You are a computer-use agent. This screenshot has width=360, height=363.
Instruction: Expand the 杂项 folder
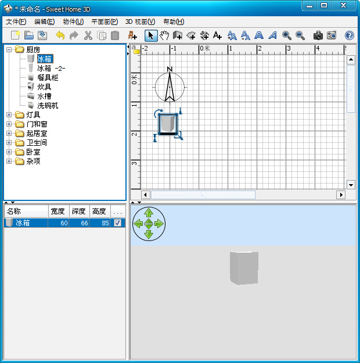pos(9,161)
